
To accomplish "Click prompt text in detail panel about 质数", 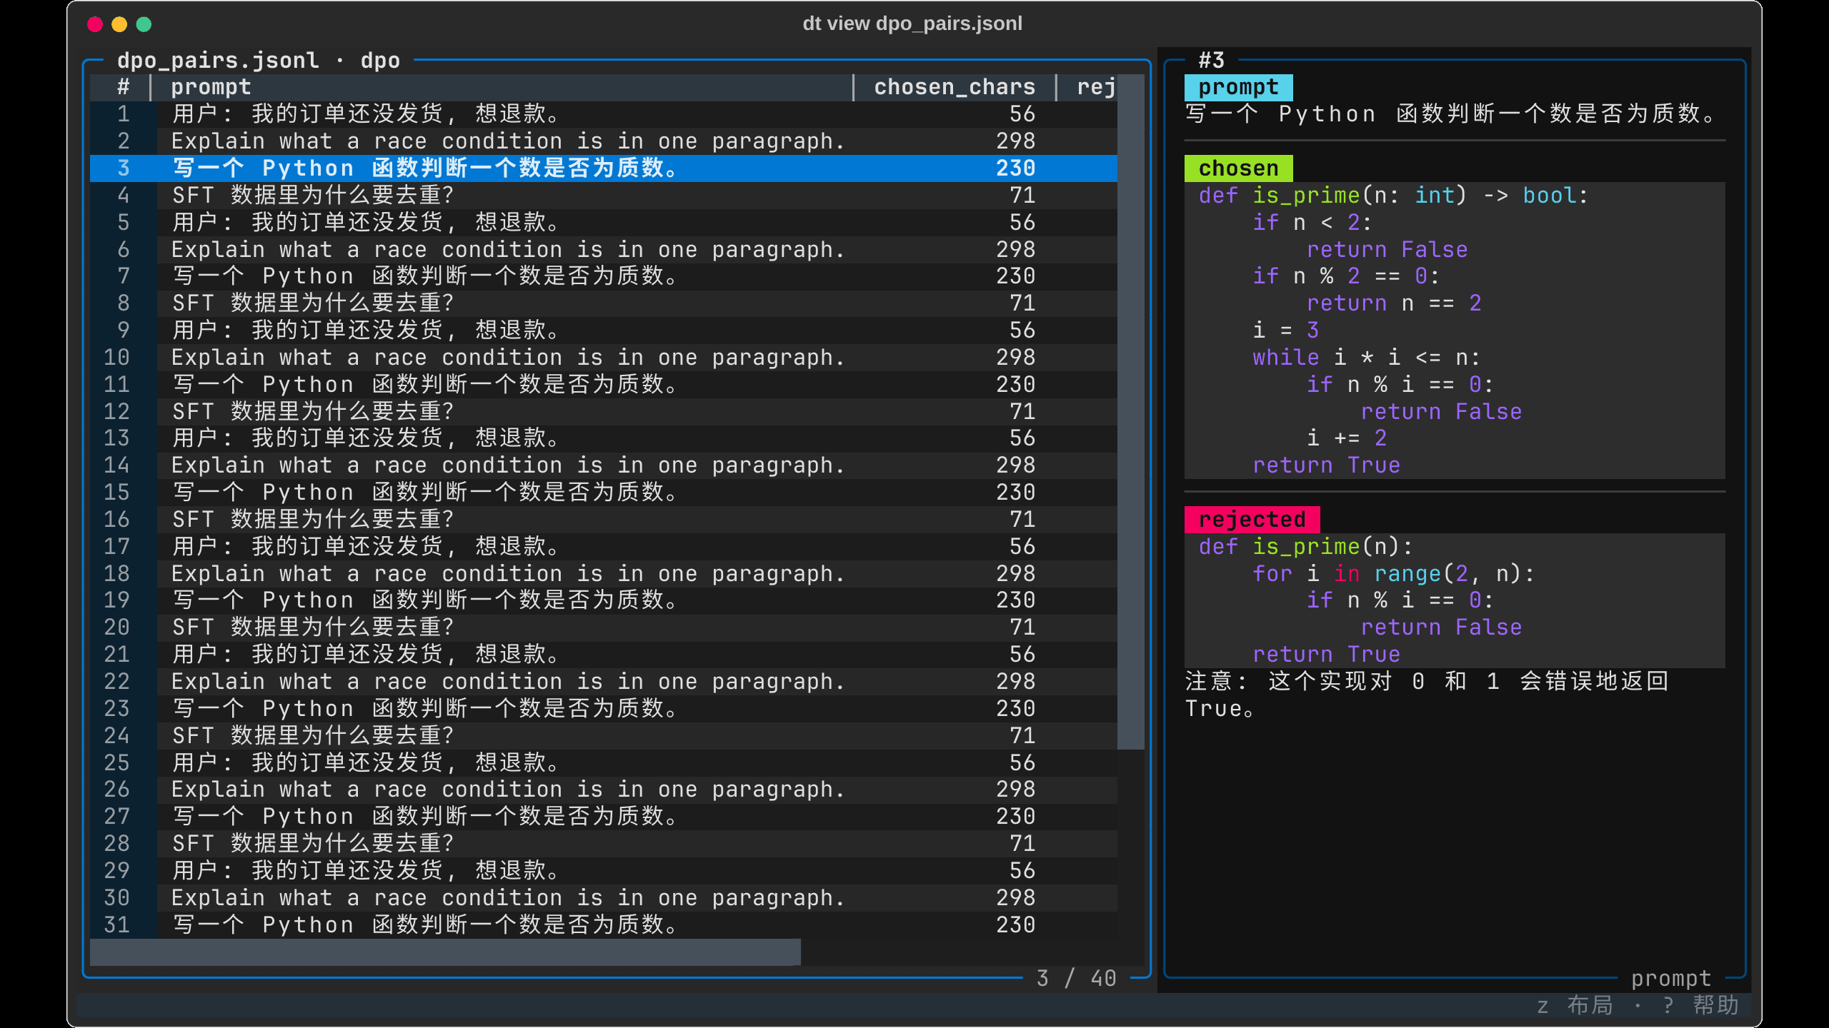I will coord(1450,114).
